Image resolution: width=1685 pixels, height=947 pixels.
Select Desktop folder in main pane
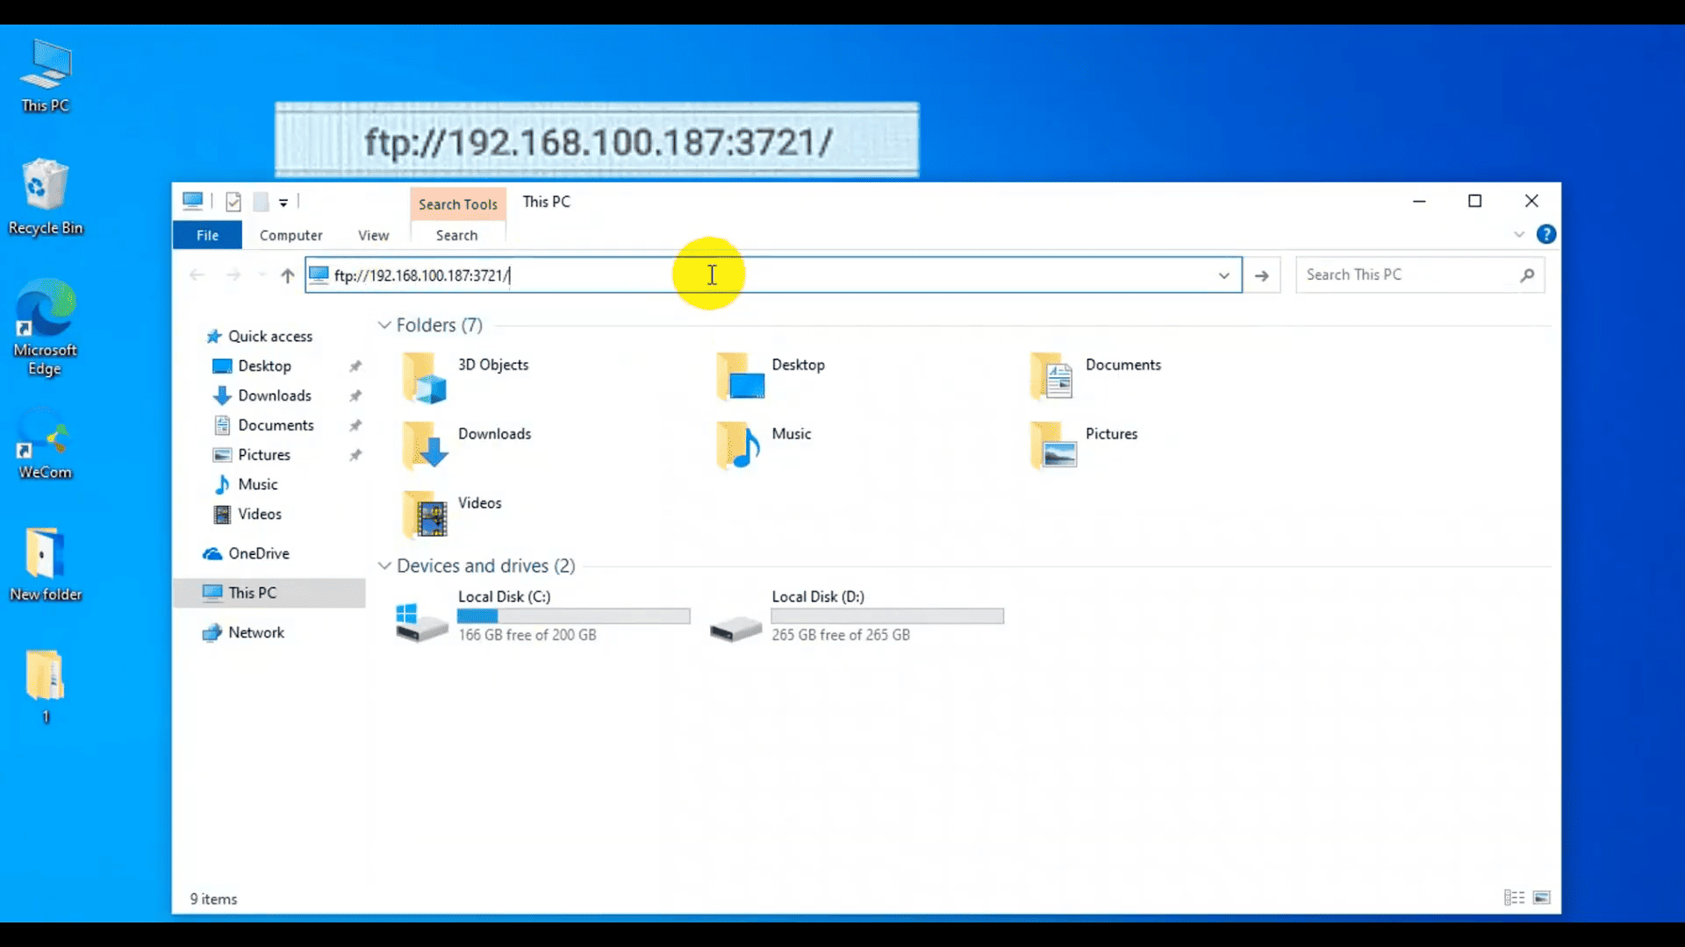[x=771, y=377]
